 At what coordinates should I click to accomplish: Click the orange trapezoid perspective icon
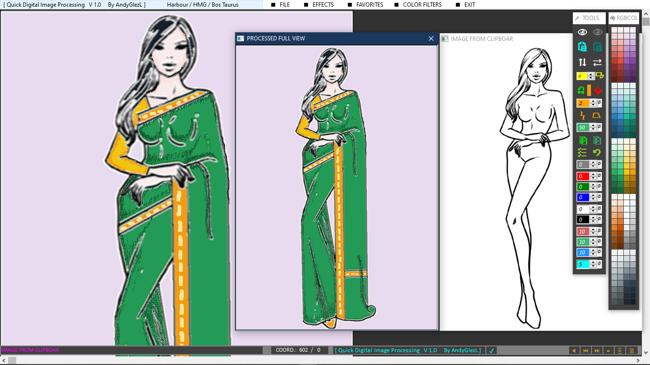point(597,115)
